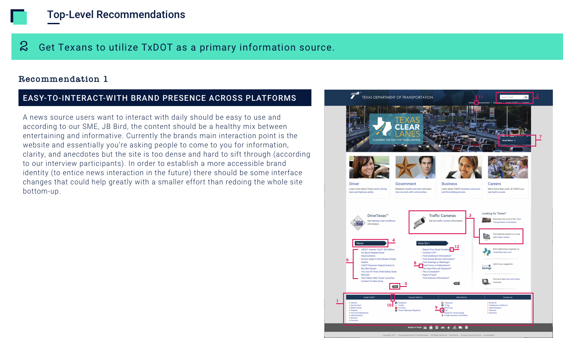
Task: Click the Business card photo
Action: click(462, 167)
